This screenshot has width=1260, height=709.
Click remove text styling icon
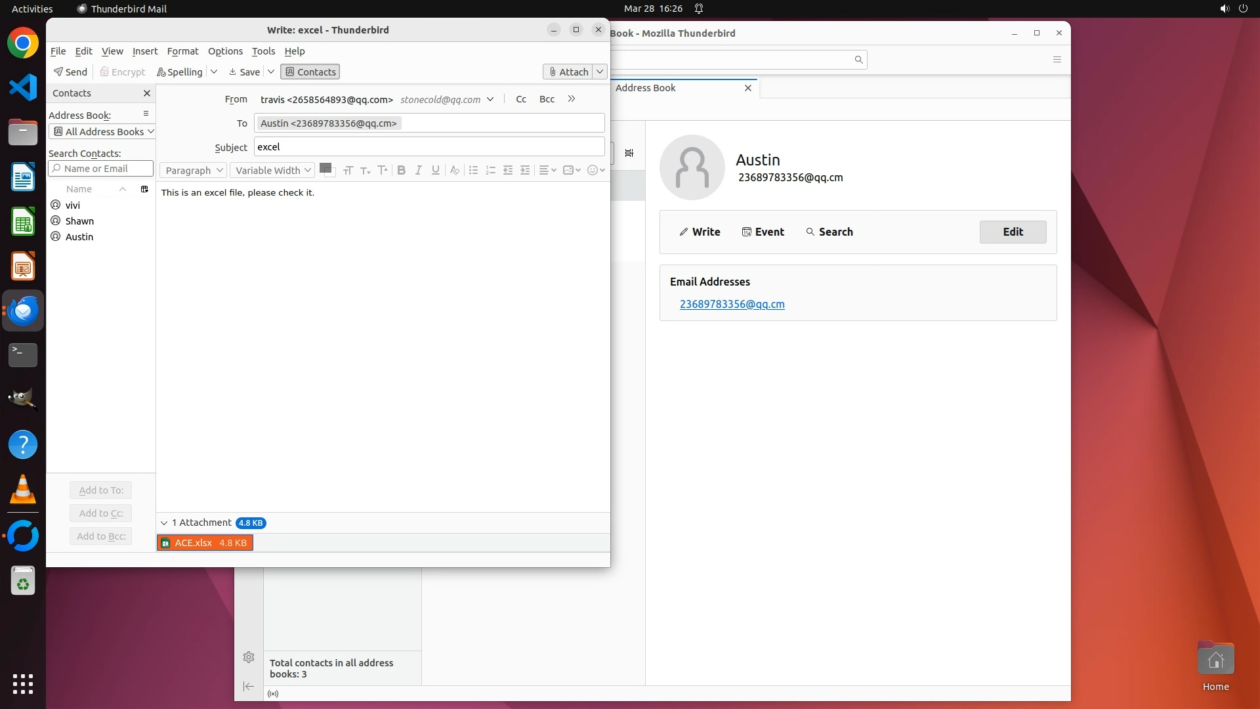click(454, 170)
